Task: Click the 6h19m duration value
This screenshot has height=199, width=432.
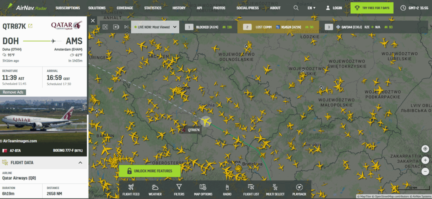Action: [8, 193]
